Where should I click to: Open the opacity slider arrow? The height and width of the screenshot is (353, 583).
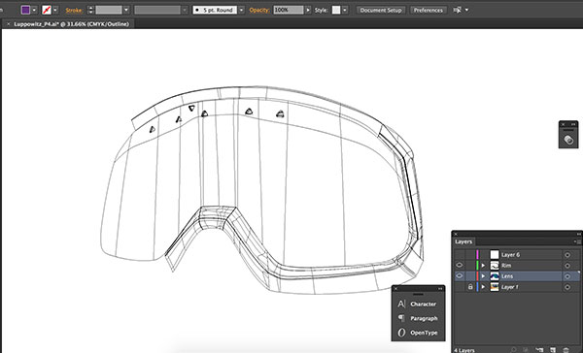point(308,10)
